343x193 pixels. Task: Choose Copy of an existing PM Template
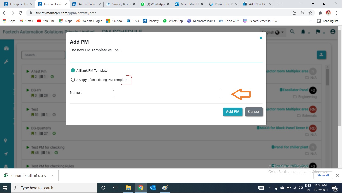tap(73, 80)
